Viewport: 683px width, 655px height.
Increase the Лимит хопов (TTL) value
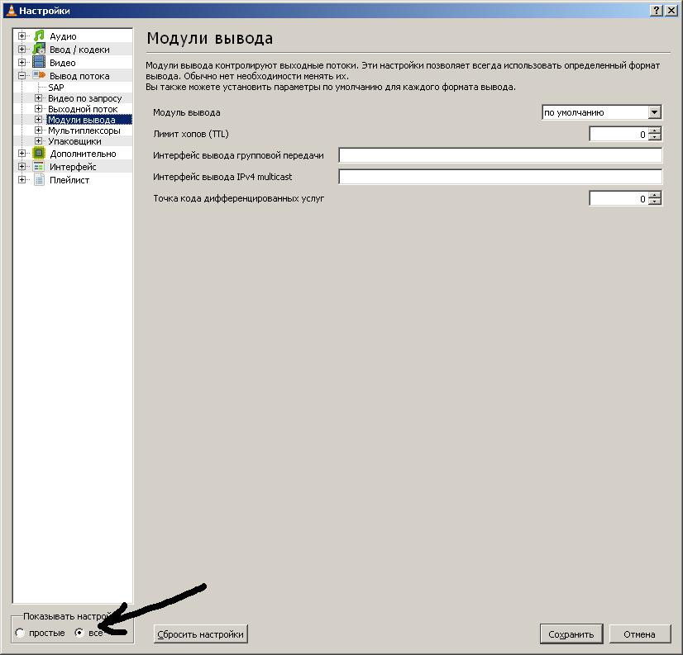pyautogui.click(x=655, y=131)
